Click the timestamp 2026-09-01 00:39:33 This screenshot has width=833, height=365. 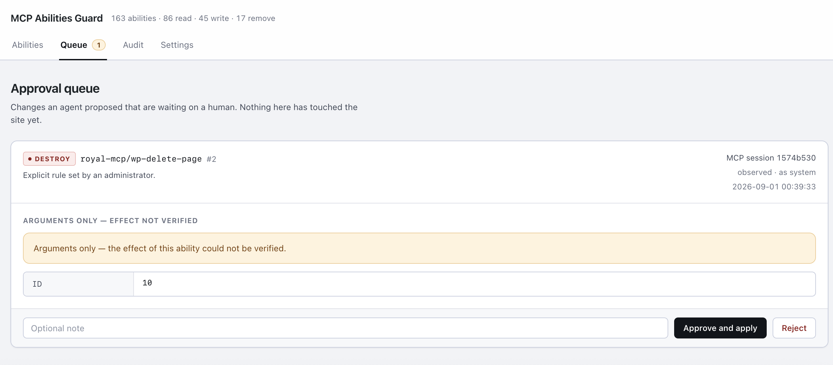(x=774, y=187)
